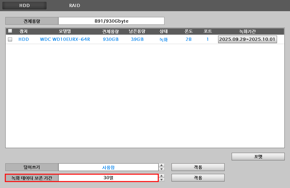
Task: Select the WDC WD10EURX-64R model name
Action: point(65,39)
